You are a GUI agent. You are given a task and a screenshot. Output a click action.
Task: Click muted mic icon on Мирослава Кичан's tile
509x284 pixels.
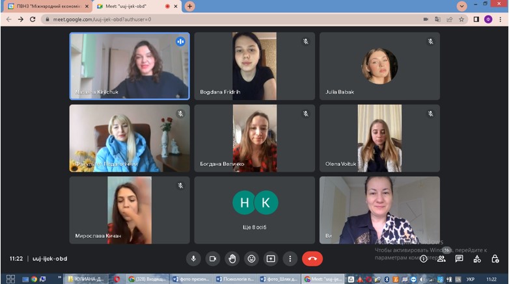pyautogui.click(x=180, y=185)
